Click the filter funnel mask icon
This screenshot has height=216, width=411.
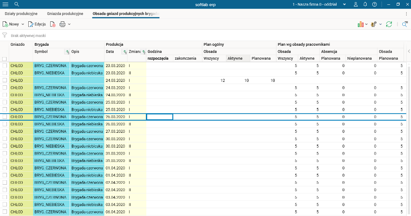pyautogui.click(x=5, y=35)
